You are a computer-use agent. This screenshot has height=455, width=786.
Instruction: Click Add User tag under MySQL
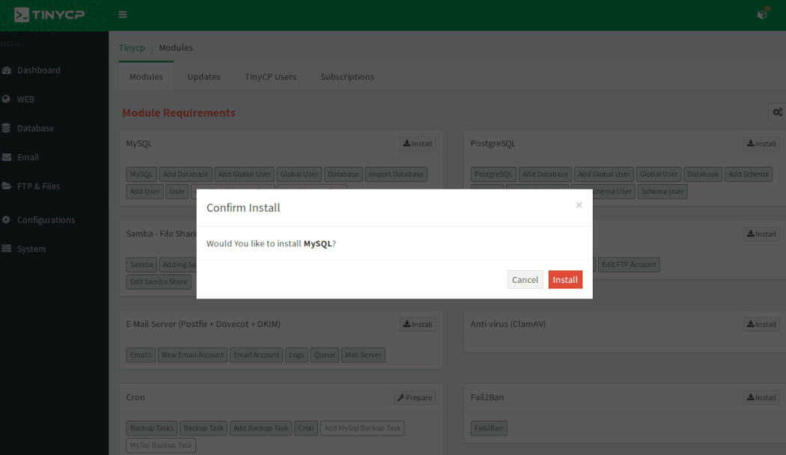(145, 192)
